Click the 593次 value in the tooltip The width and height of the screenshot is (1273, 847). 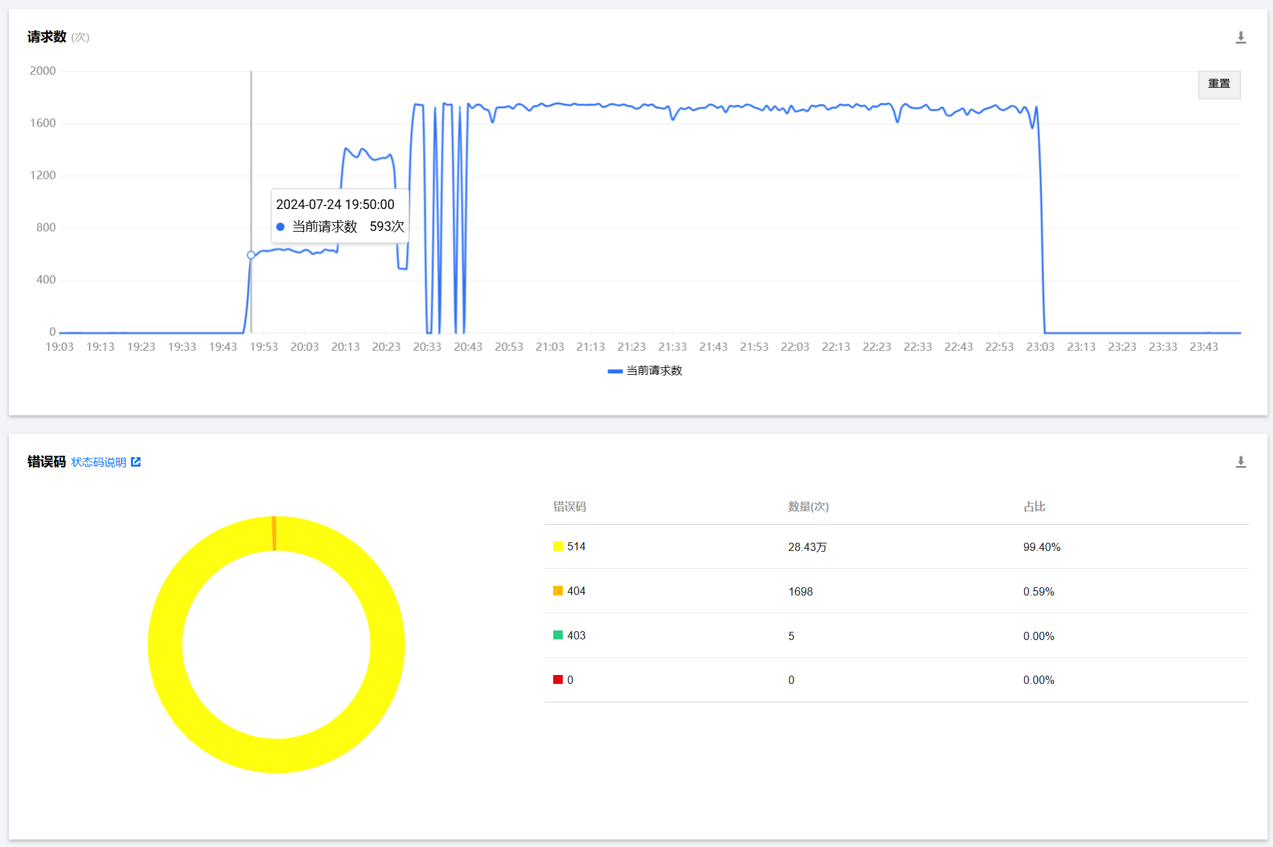[x=387, y=226]
